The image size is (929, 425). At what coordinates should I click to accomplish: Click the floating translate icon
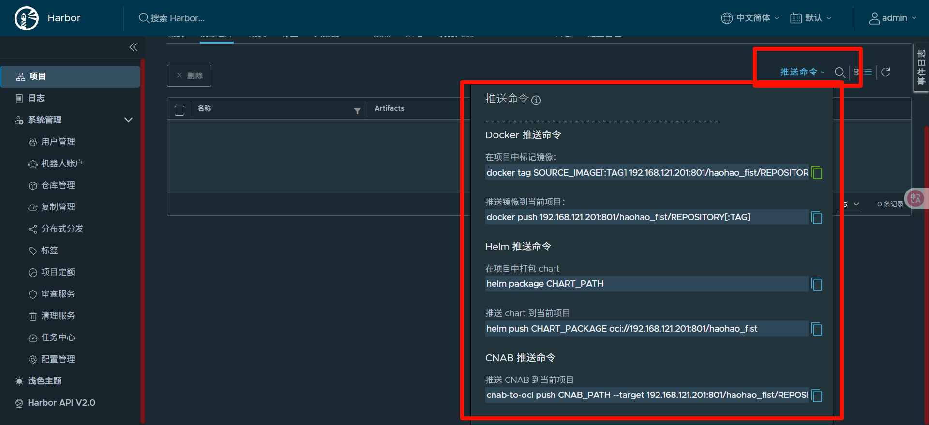(915, 198)
